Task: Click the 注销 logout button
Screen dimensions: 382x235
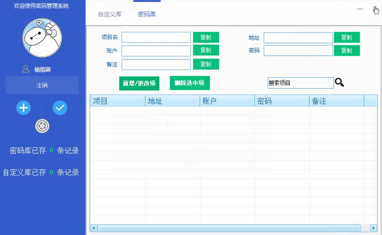Action: pyautogui.click(x=42, y=85)
